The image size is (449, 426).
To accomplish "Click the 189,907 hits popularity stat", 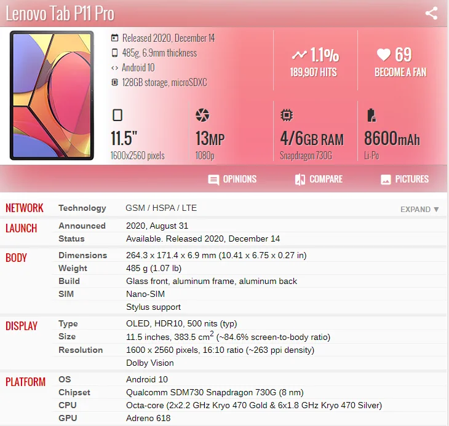I will coord(313,72).
